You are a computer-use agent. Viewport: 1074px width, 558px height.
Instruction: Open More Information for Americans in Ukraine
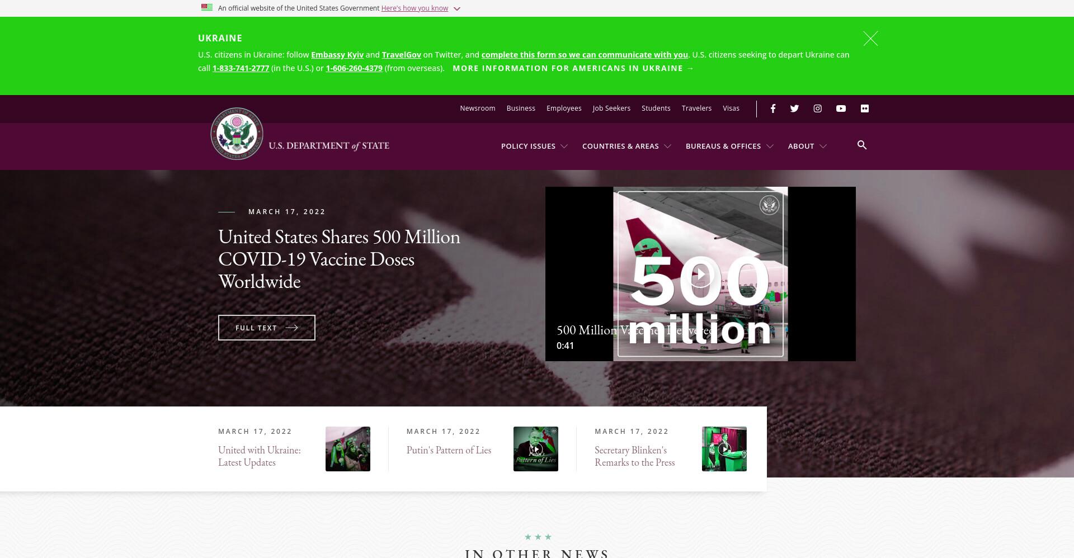(x=573, y=68)
